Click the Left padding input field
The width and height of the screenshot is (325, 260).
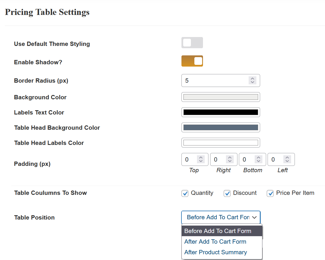(281, 159)
